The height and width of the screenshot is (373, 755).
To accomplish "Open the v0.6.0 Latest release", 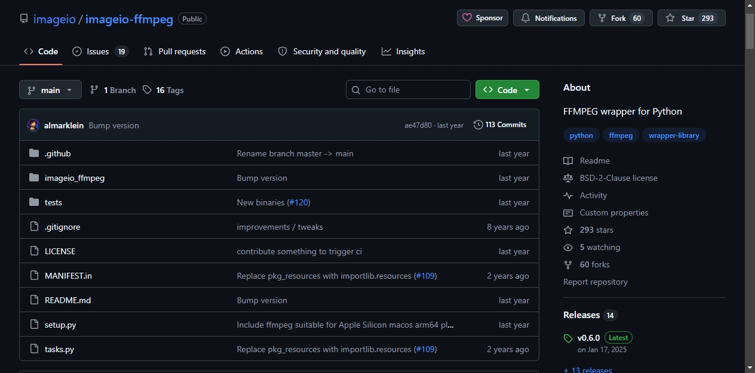I will click(598, 343).
